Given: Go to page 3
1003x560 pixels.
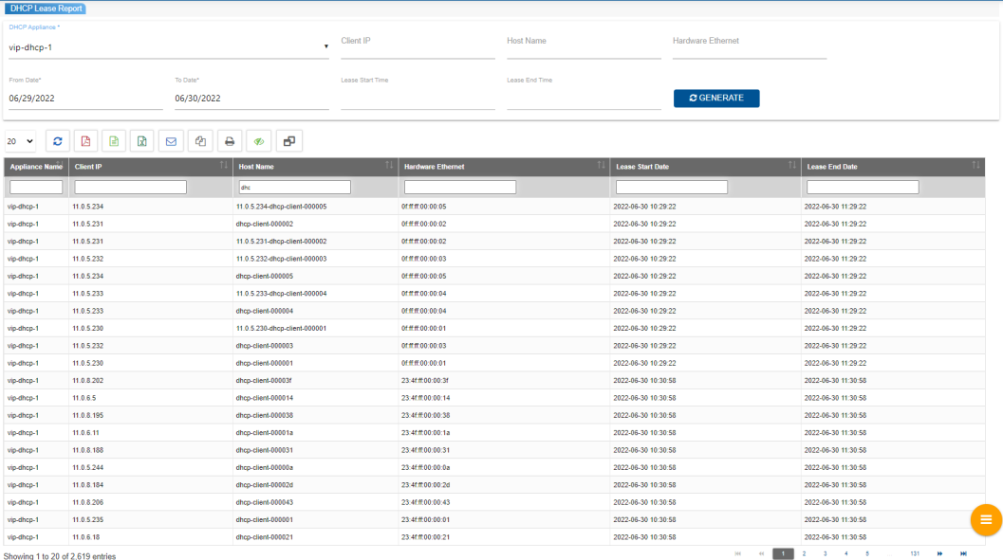Looking at the screenshot, I should (826, 553).
